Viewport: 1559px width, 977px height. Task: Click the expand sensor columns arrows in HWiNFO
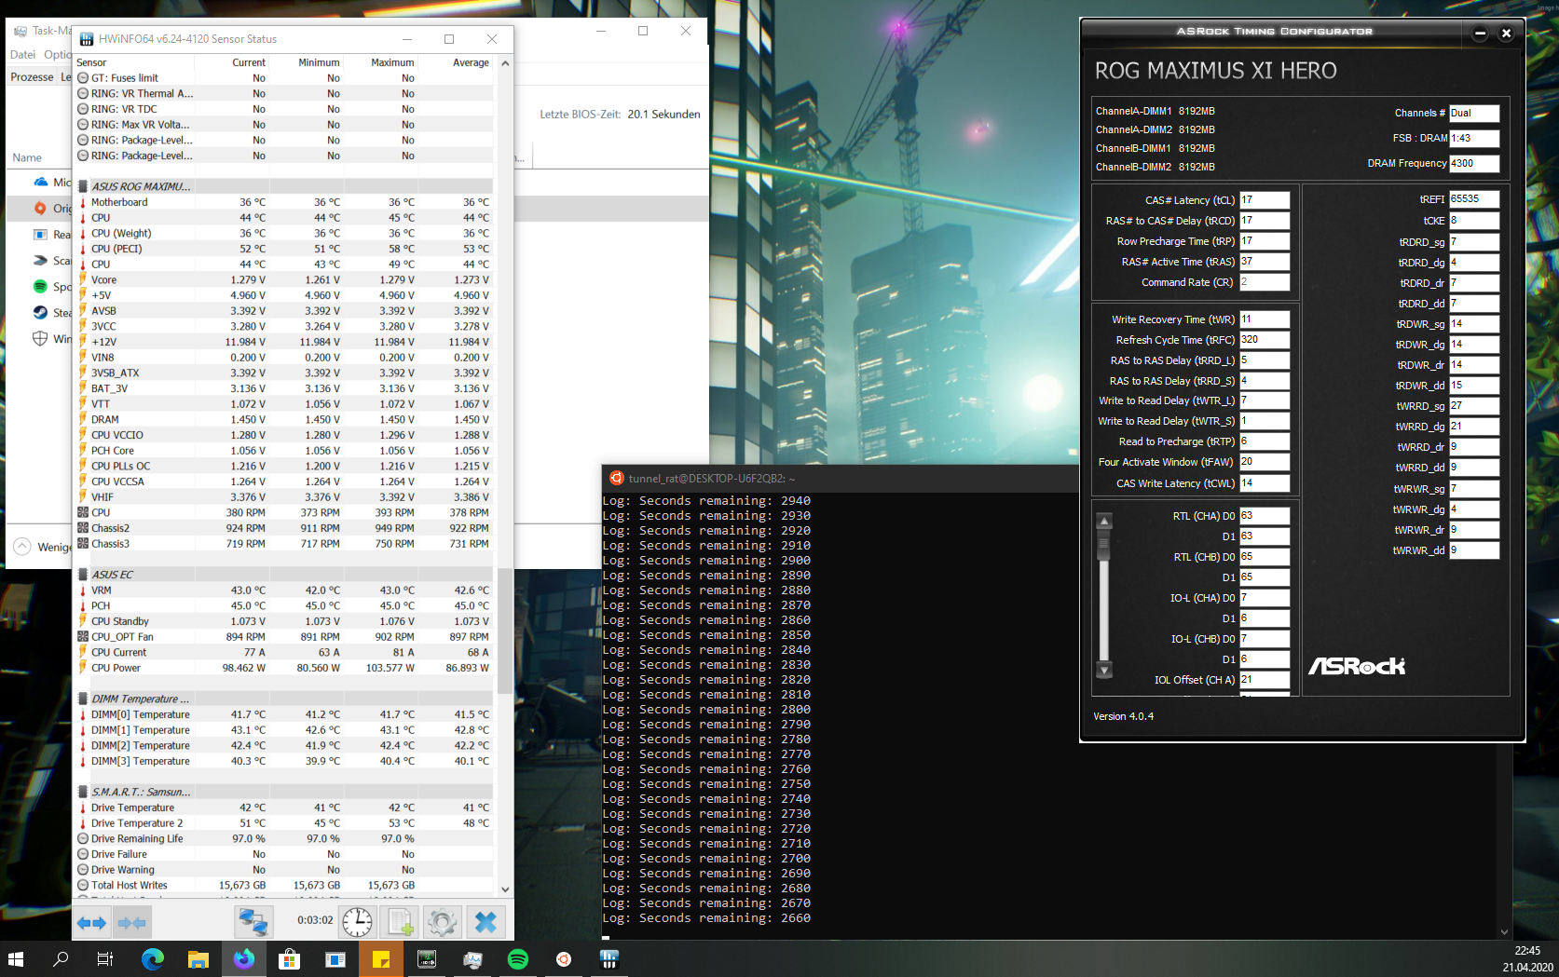click(91, 922)
